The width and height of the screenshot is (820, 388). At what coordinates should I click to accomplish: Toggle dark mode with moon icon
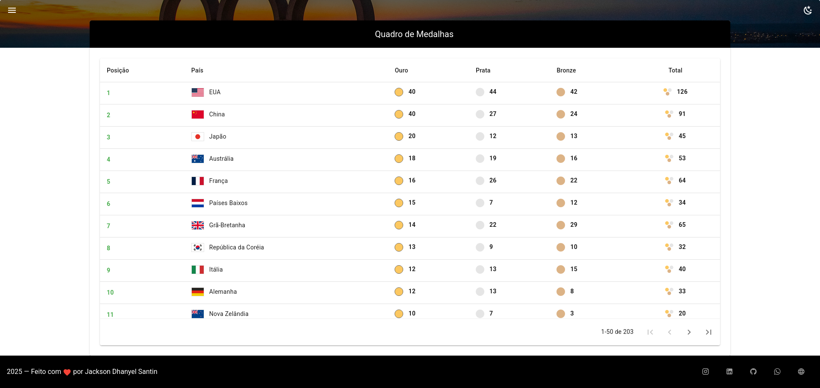[x=808, y=10]
